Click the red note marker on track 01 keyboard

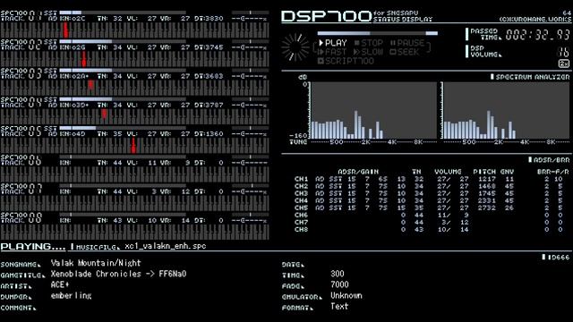pos(65,30)
